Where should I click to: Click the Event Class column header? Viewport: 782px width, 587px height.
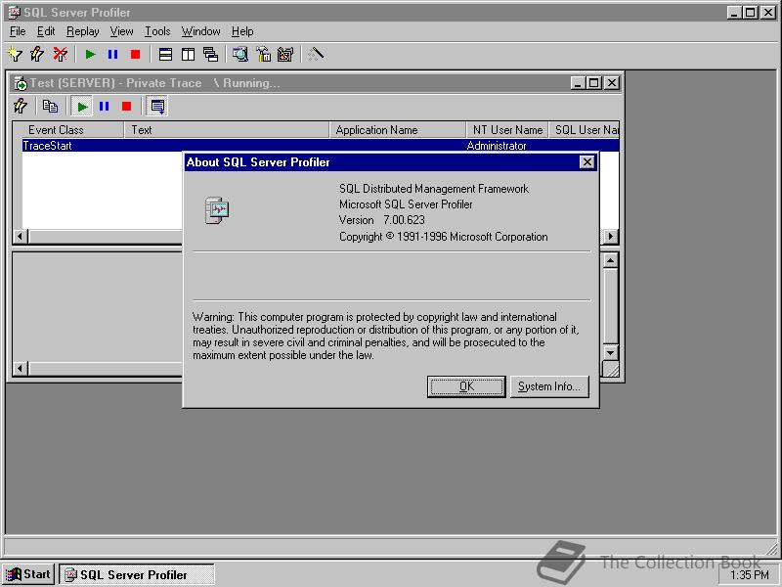pos(67,130)
